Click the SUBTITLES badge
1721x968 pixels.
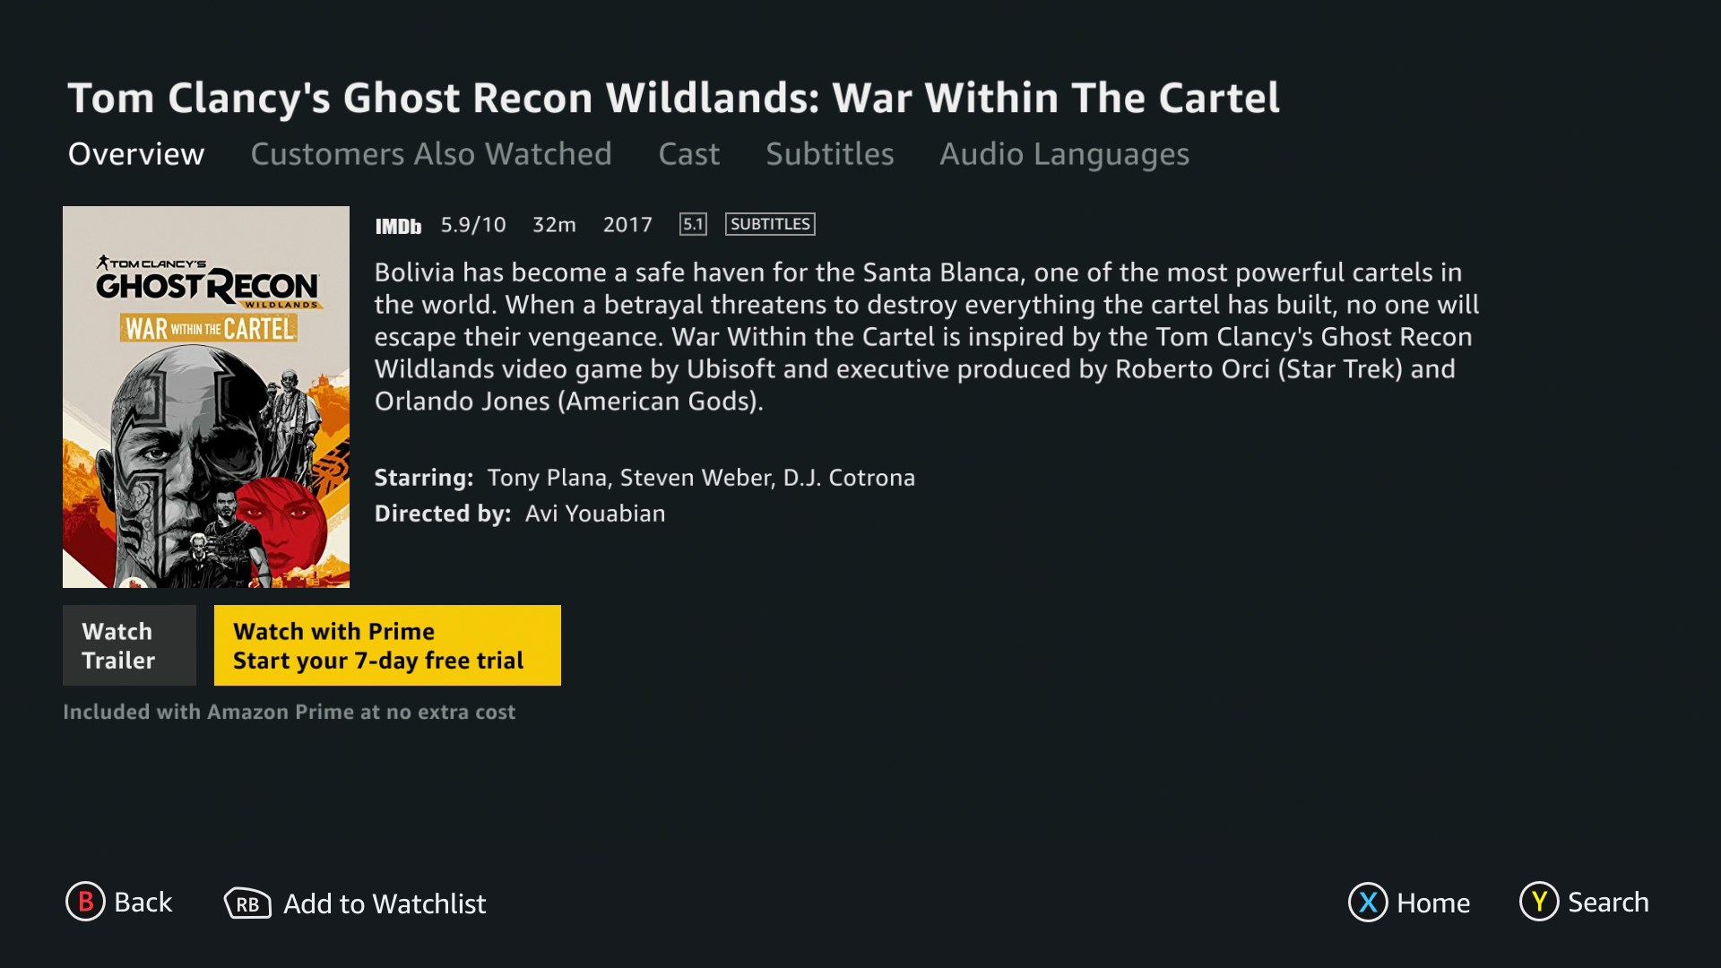coord(770,224)
